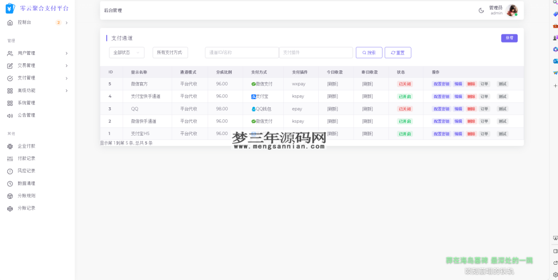Click the 公告管理 speaker icon
The image size is (558, 280).
pyautogui.click(x=10, y=115)
